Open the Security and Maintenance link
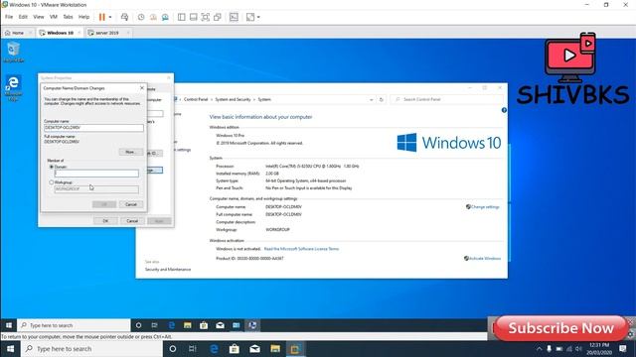The width and height of the screenshot is (636, 357). point(168,269)
